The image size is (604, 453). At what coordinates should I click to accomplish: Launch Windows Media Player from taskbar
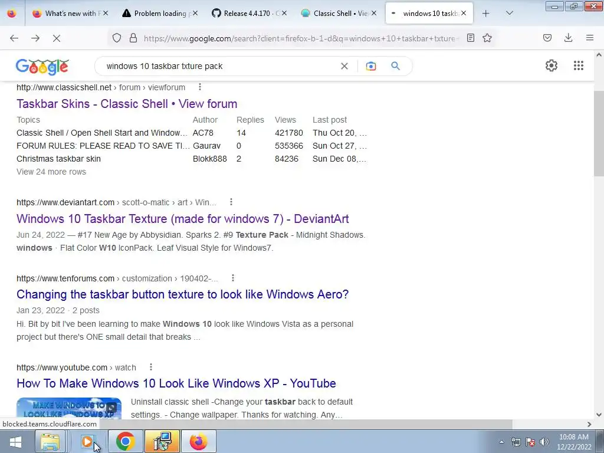(x=87, y=441)
